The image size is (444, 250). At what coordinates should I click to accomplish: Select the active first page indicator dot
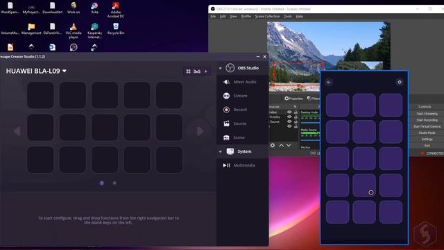coord(102,183)
